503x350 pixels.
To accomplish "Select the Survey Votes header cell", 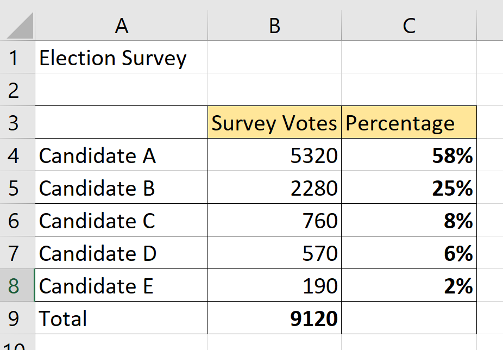I will (274, 122).
